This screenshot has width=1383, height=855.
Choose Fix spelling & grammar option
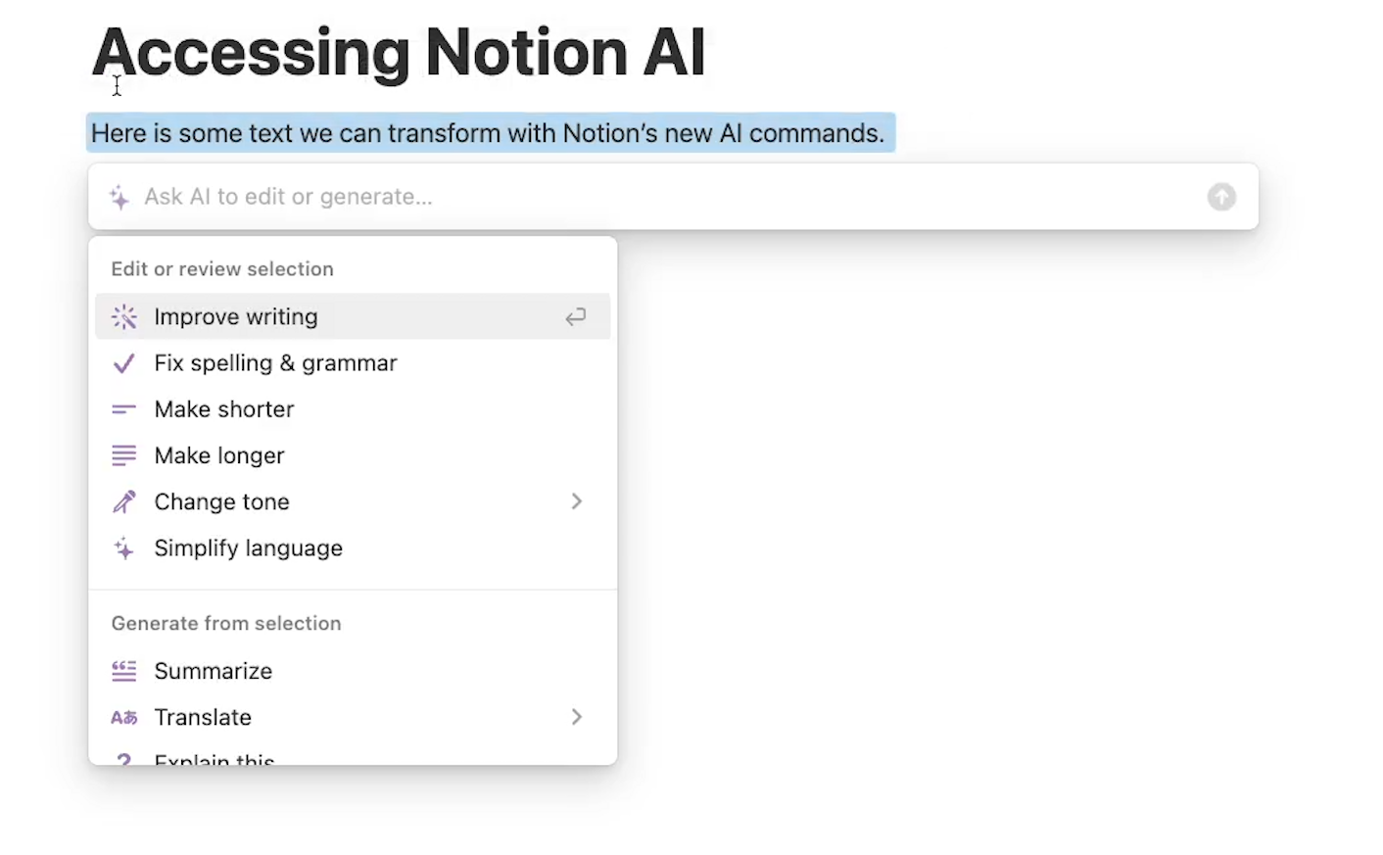(x=275, y=362)
